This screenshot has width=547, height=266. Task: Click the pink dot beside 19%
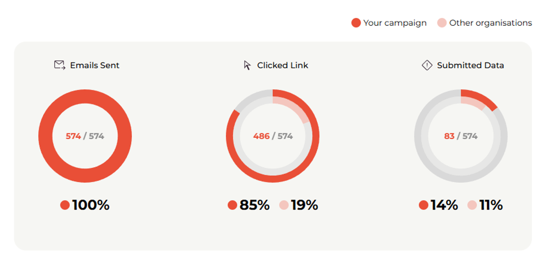click(x=284, y=205)
